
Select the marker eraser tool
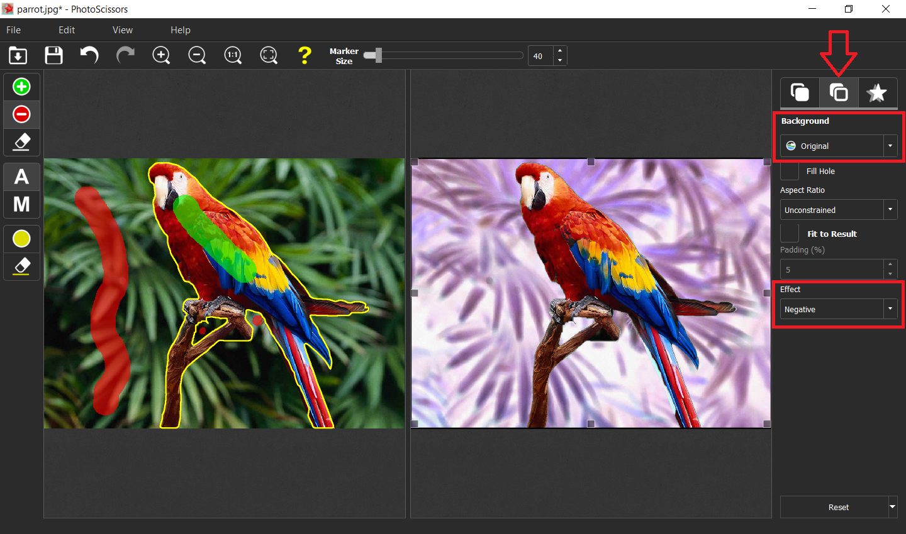point(21,142)
